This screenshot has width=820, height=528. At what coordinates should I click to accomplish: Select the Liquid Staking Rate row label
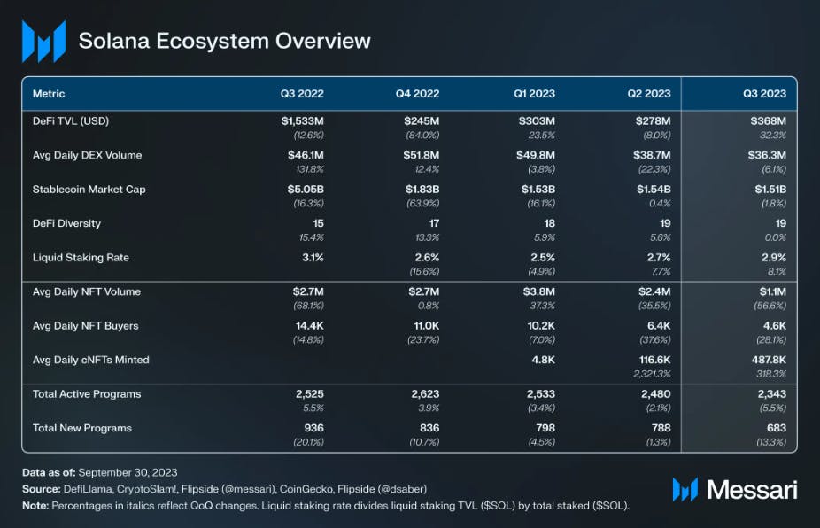[x=81, y=258]
